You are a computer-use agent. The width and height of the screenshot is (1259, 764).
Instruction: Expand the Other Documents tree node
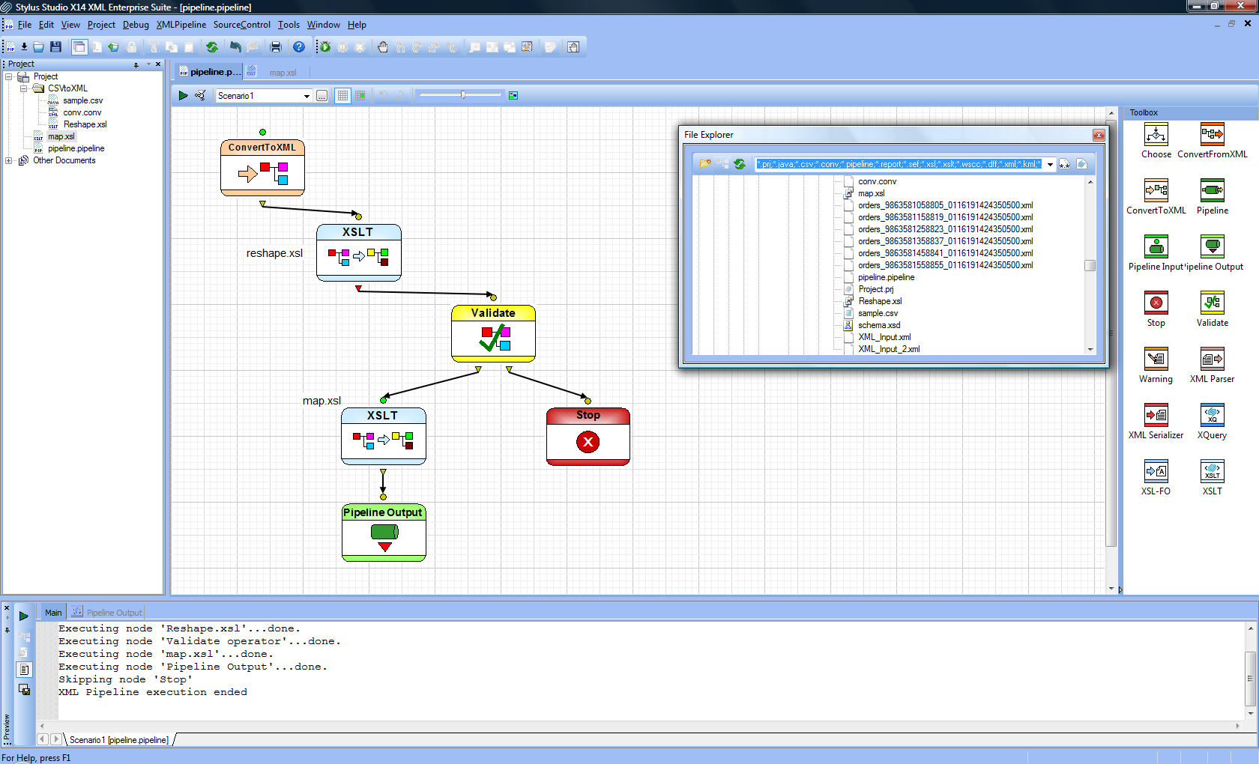9,160
